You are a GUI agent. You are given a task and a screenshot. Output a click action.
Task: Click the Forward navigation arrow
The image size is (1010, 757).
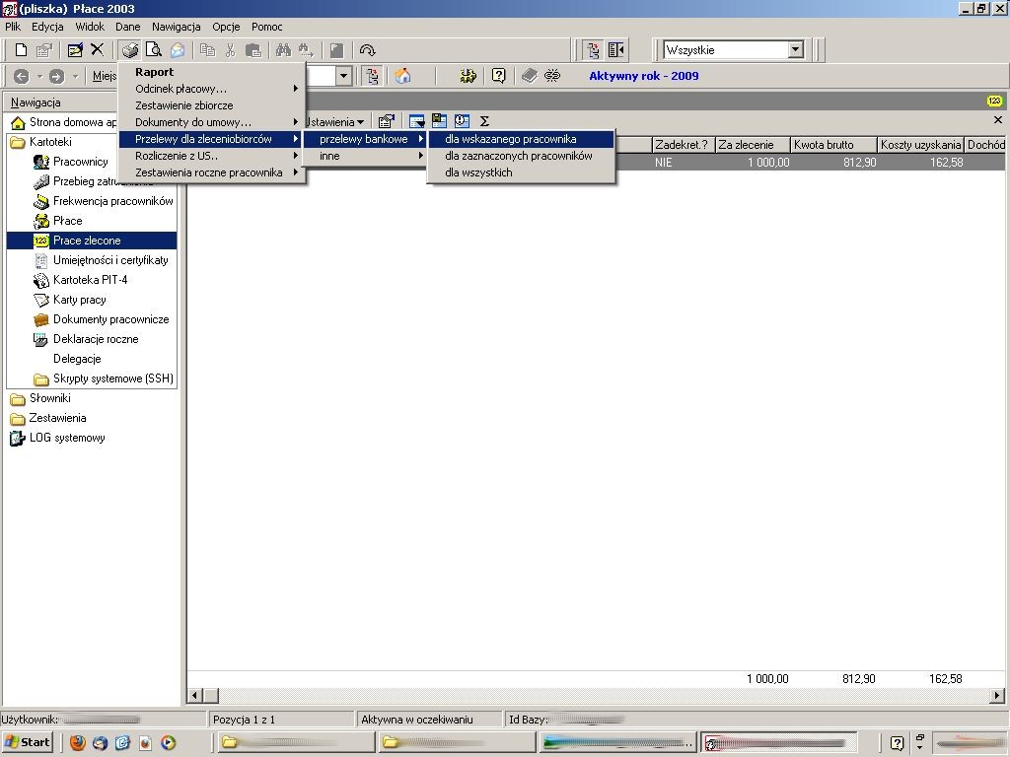56,76
